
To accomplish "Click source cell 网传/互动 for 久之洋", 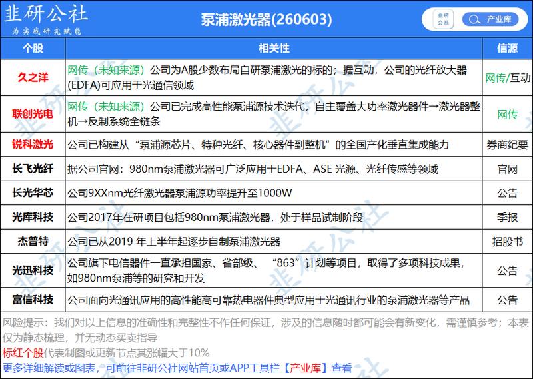I will [x=507, y=78].
